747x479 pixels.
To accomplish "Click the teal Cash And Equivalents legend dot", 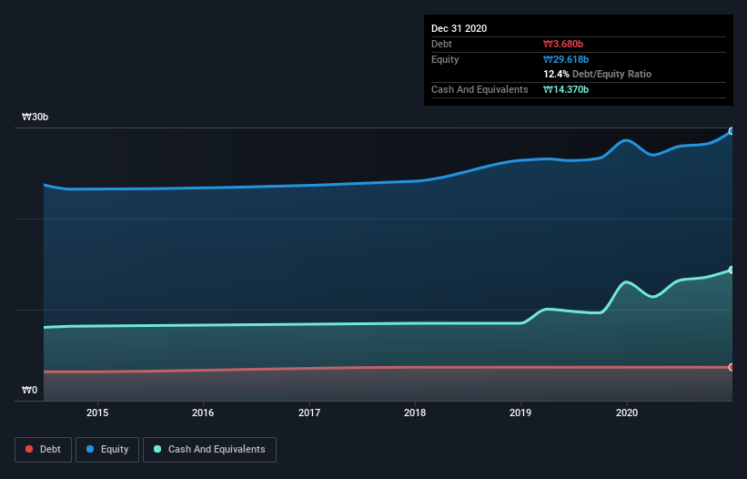I will click(x=157, y=449).
